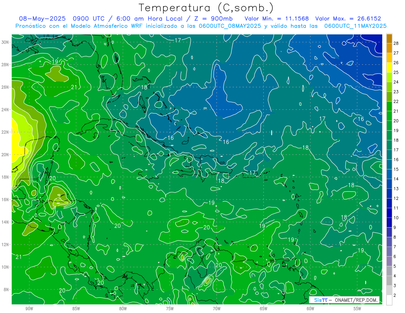This screenshot has height=313, width=405.
Task: Click the '3' value on the color scale
Action: point(395,286)
